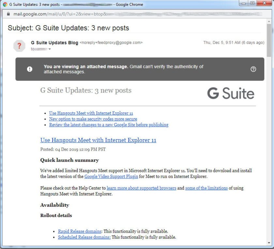The height and width of the screenshot is (249, 274).
Task: Open 'Review the latest changes to a new Google Site' link
Action: (x=109, y=125)
